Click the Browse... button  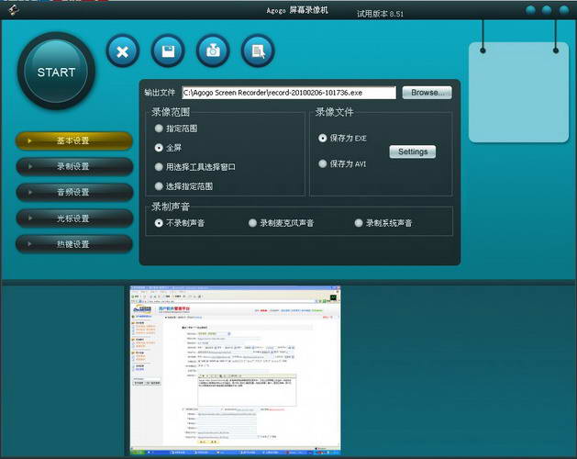(x=427, y=93)
